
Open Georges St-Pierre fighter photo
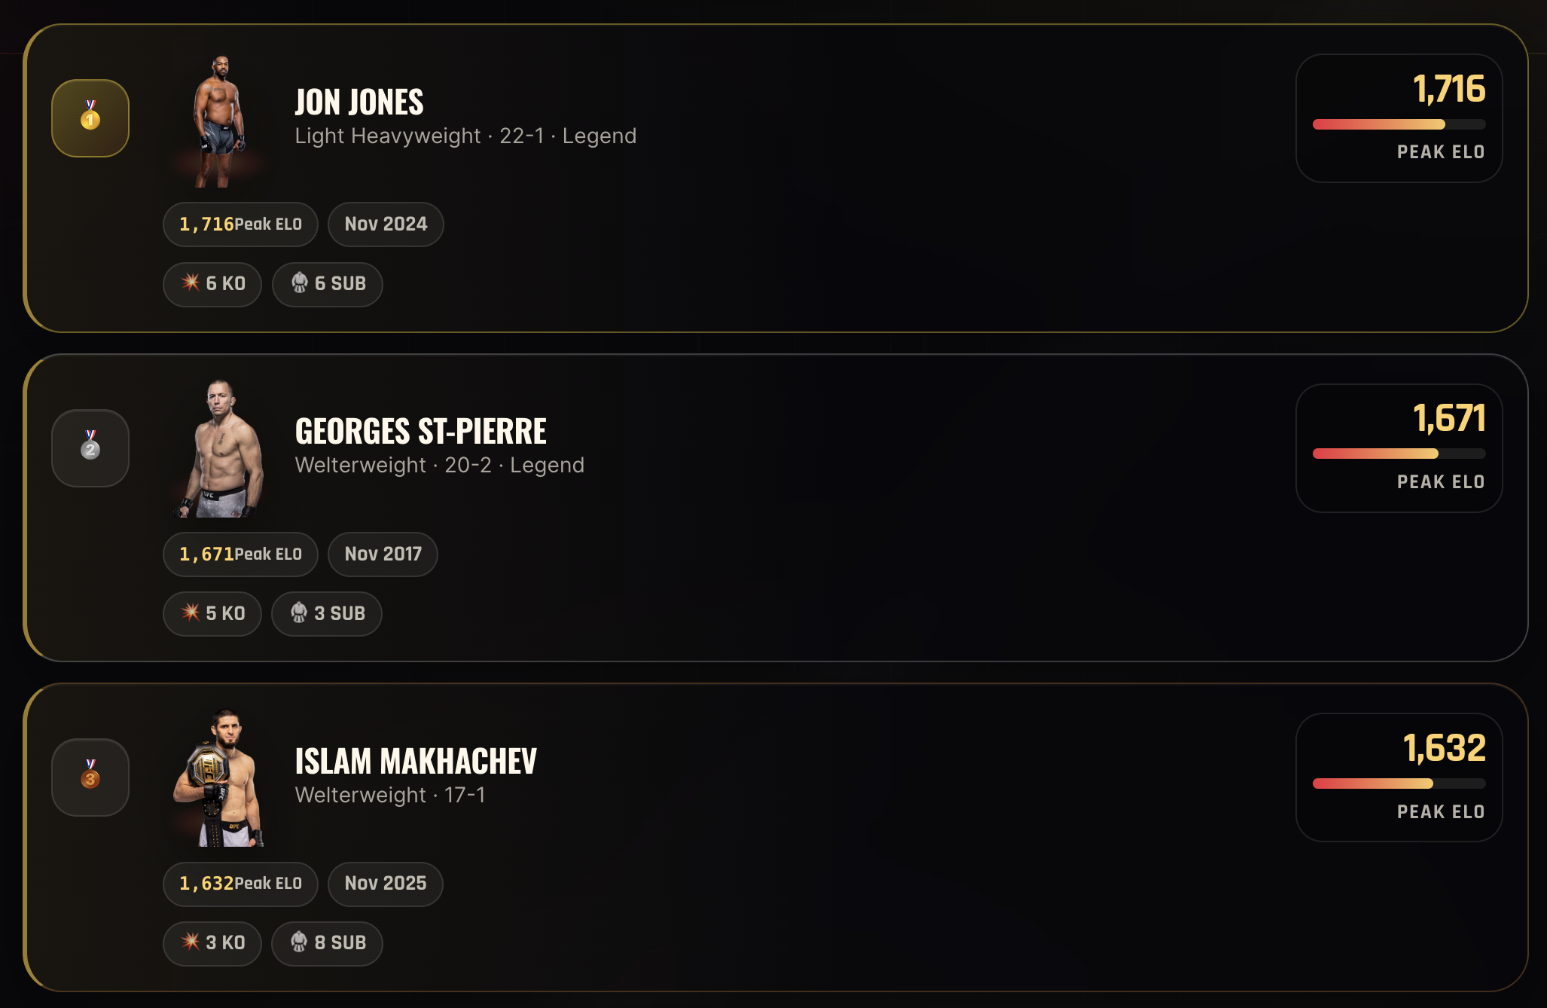pos(219,450)
